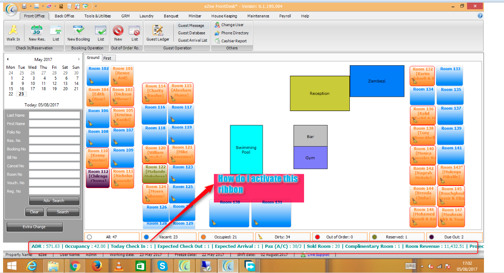Click the blue Zambezi area block

click(377, 81)
